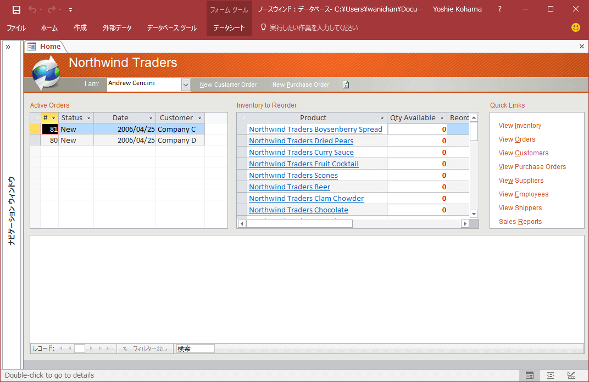589x382 pixels.
Task: Click View Inventory quick link
Action: (x=520, y=126)
